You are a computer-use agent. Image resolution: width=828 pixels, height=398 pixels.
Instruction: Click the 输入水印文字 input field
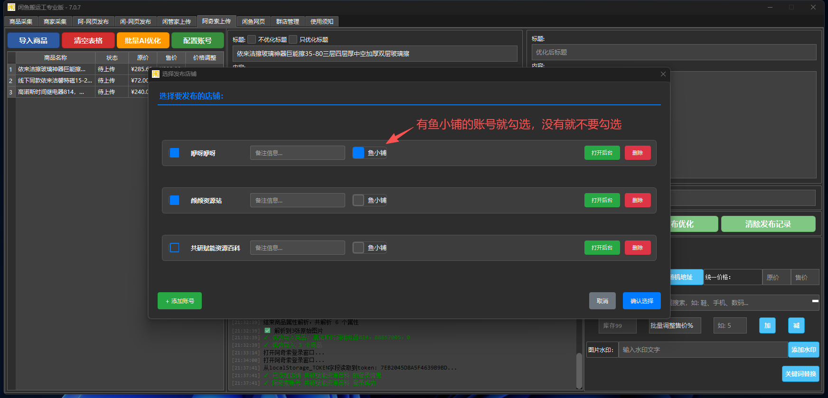coord(703,350)
